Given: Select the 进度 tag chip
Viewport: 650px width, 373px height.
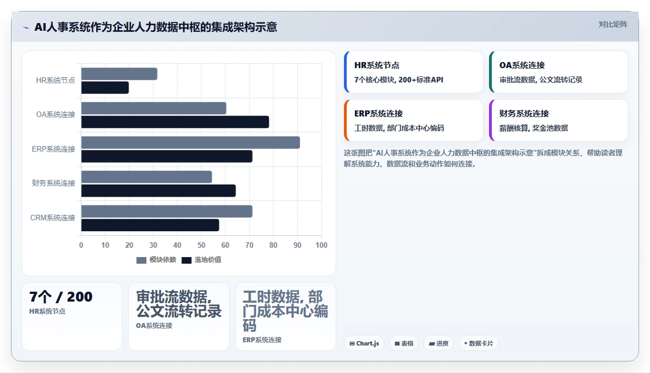Looking at the screenshot, I should tap(438, 343).
